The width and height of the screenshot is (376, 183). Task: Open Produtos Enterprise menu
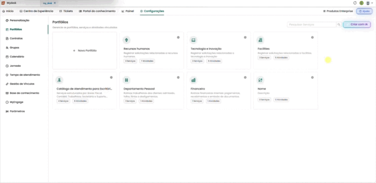coord(338,11)
